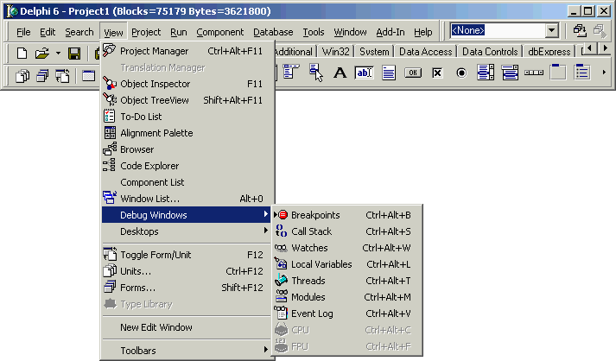Open the Run menu
Viewport: 616px width, 361px height.
tap(179, 32)
